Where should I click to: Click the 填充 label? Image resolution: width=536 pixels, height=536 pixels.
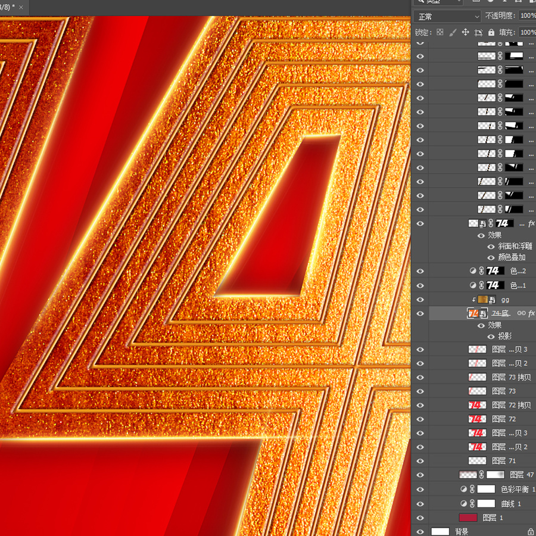[x=507, y=32]
